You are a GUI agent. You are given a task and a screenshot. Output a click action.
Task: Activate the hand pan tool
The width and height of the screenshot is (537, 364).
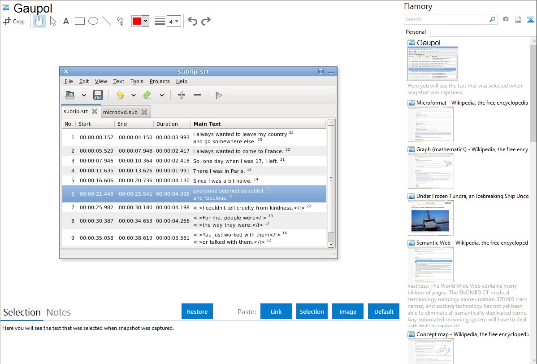coord(39,21)
